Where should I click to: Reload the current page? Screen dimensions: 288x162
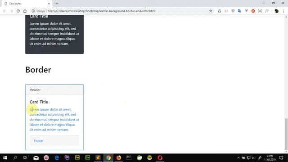[18, 11]
